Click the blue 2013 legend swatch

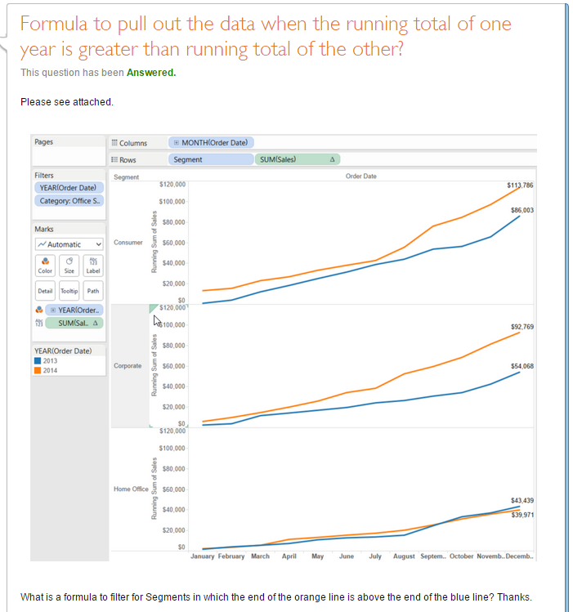tap(38, 360)
